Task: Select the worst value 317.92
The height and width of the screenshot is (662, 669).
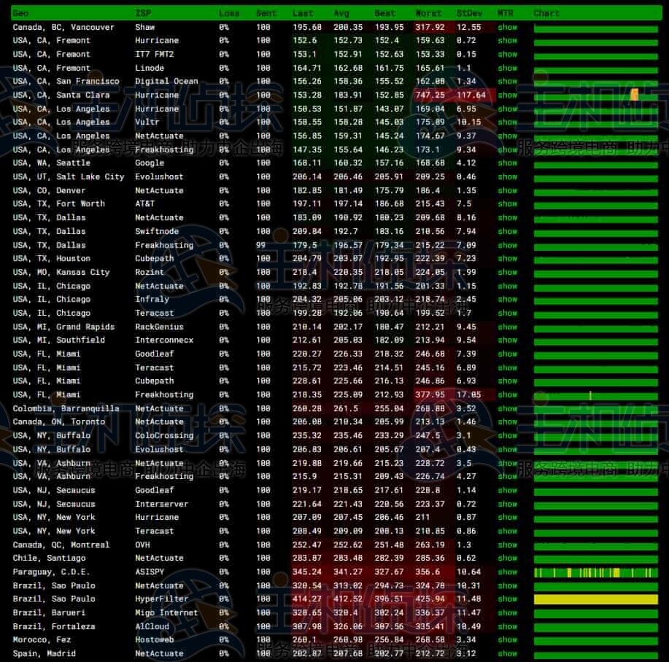Action: pos(430,27)
